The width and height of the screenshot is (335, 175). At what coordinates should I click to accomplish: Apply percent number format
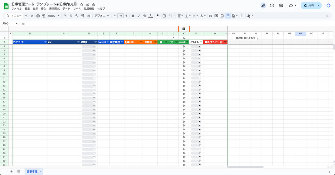coord(71,16)
